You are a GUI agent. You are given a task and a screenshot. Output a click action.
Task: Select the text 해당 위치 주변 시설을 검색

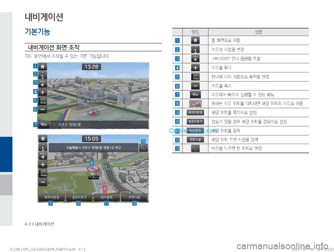pyautogui.click(x=235, y=140)
